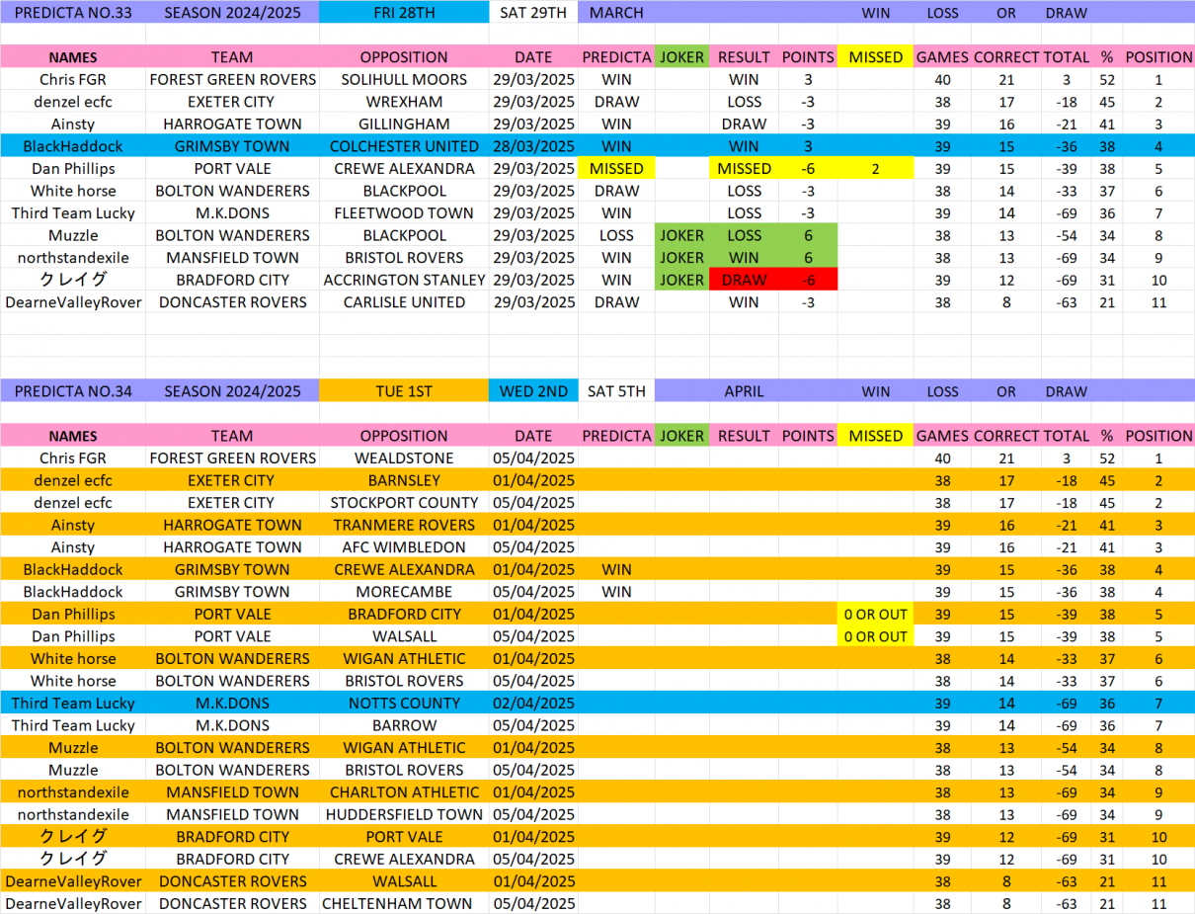
Task: Click DearneValleyRover name in the Cheltenham Town row
Action: (x=73, y=903)
